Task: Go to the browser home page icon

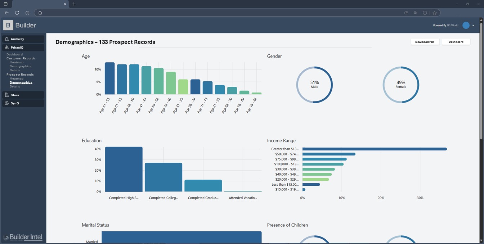Action: point(27,13)
